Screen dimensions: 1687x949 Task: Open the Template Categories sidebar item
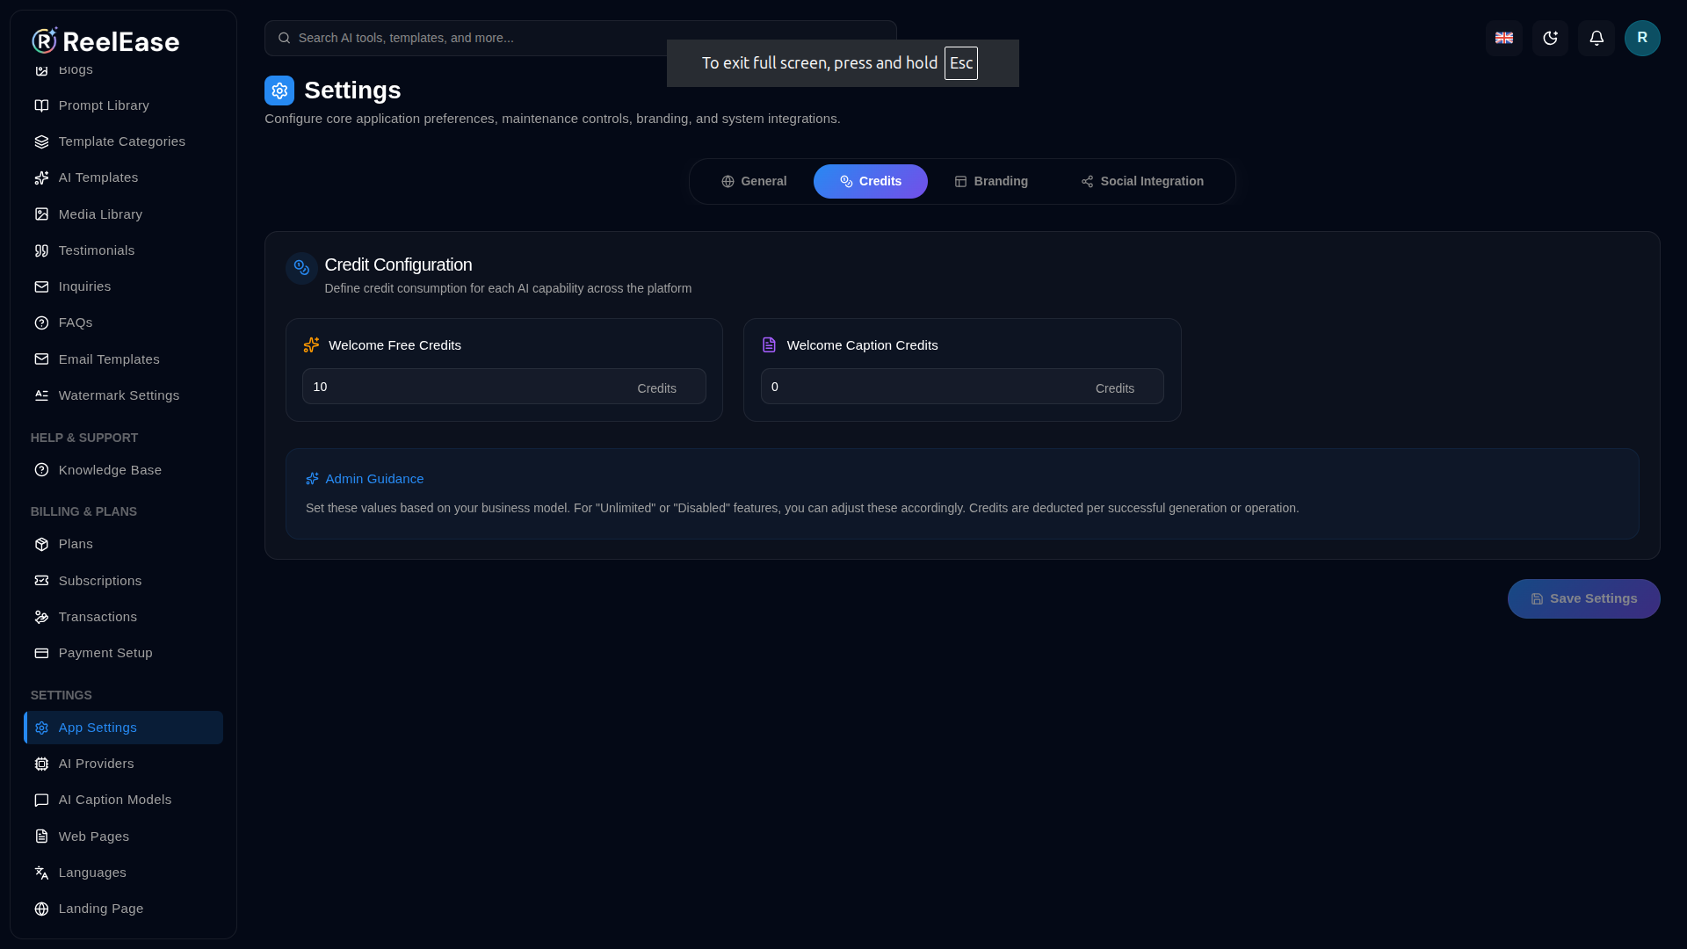123,141
